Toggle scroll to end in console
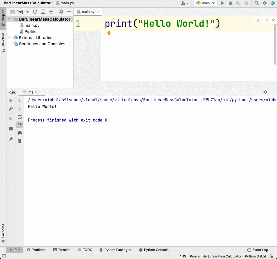Image resolution: width=277 pixels, height=259 pixels. pos(20,125)
